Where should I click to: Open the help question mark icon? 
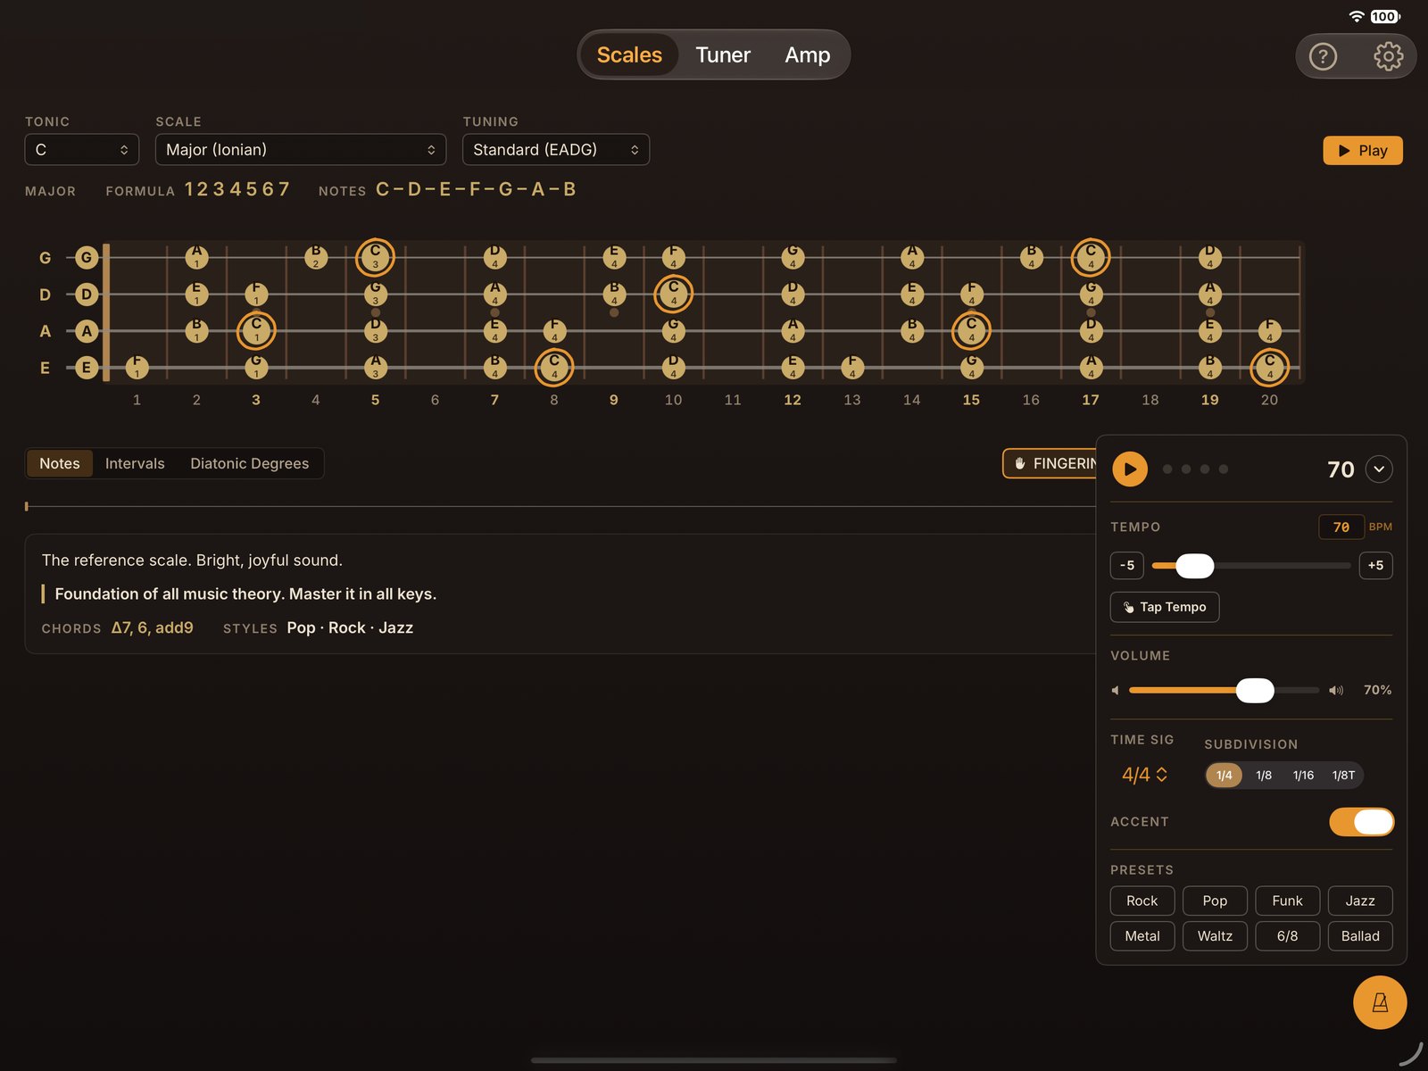click(1323, 56)
